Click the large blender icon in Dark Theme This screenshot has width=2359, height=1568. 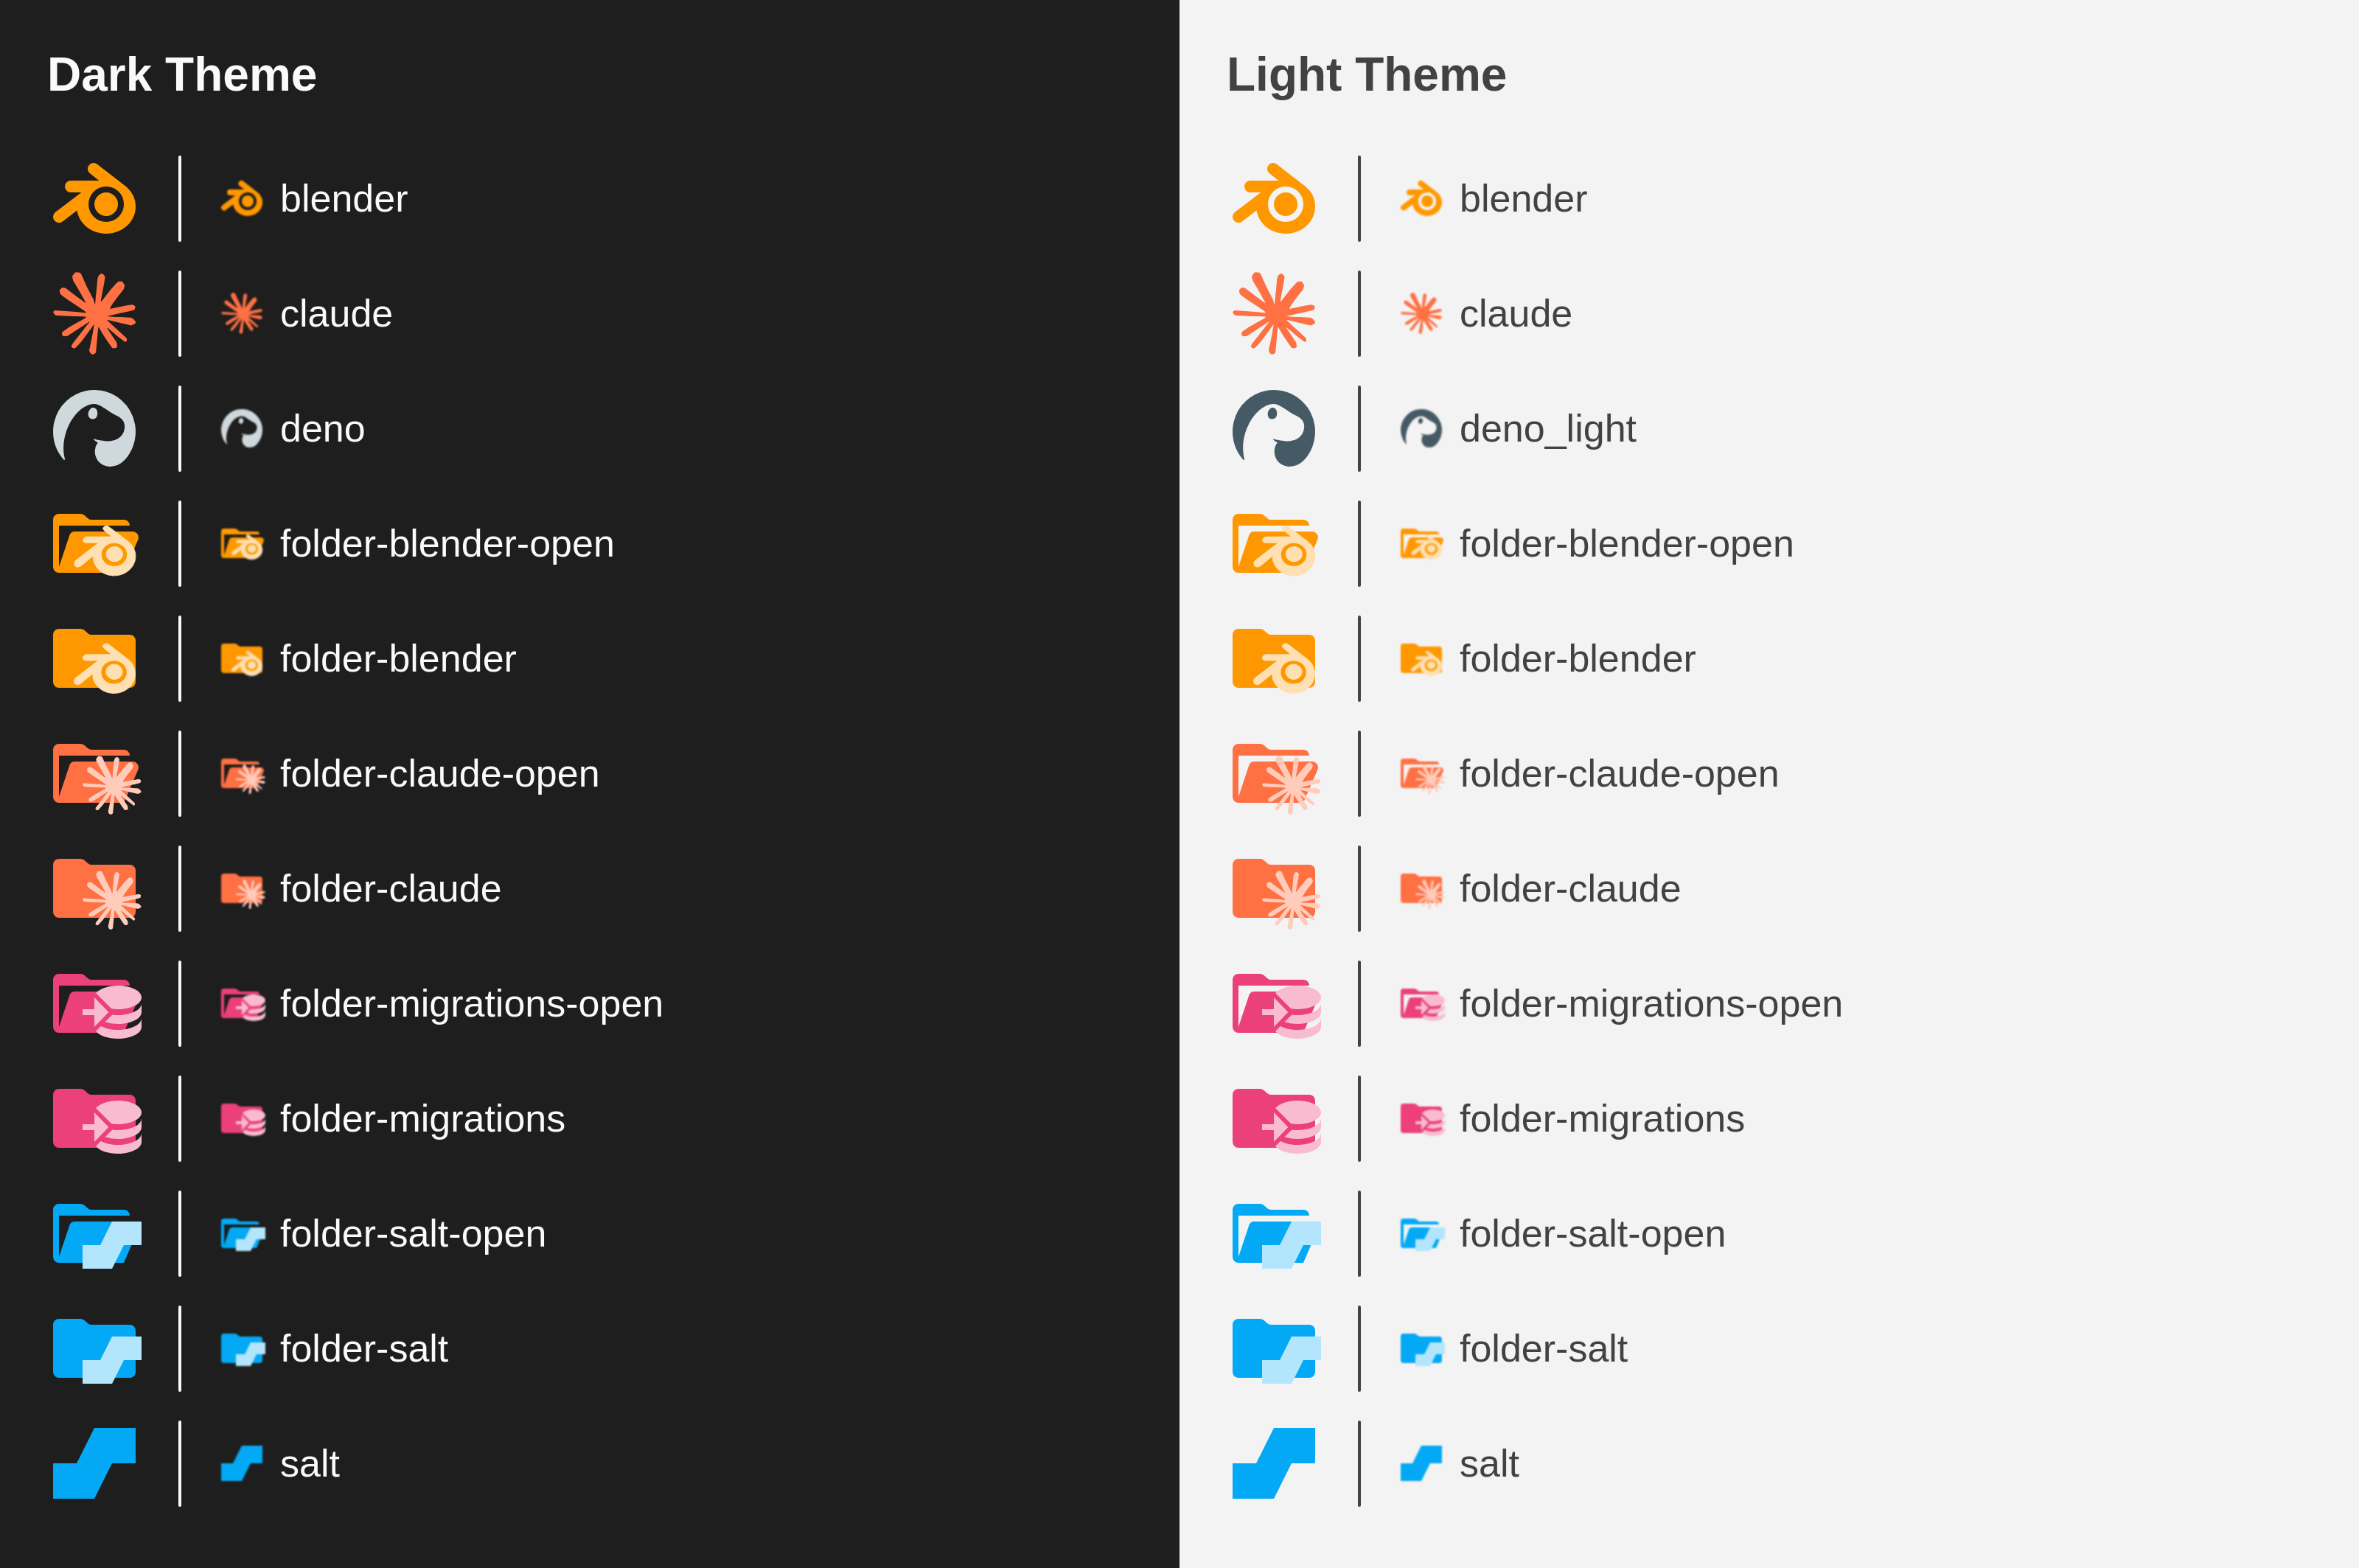pos(95,199)
